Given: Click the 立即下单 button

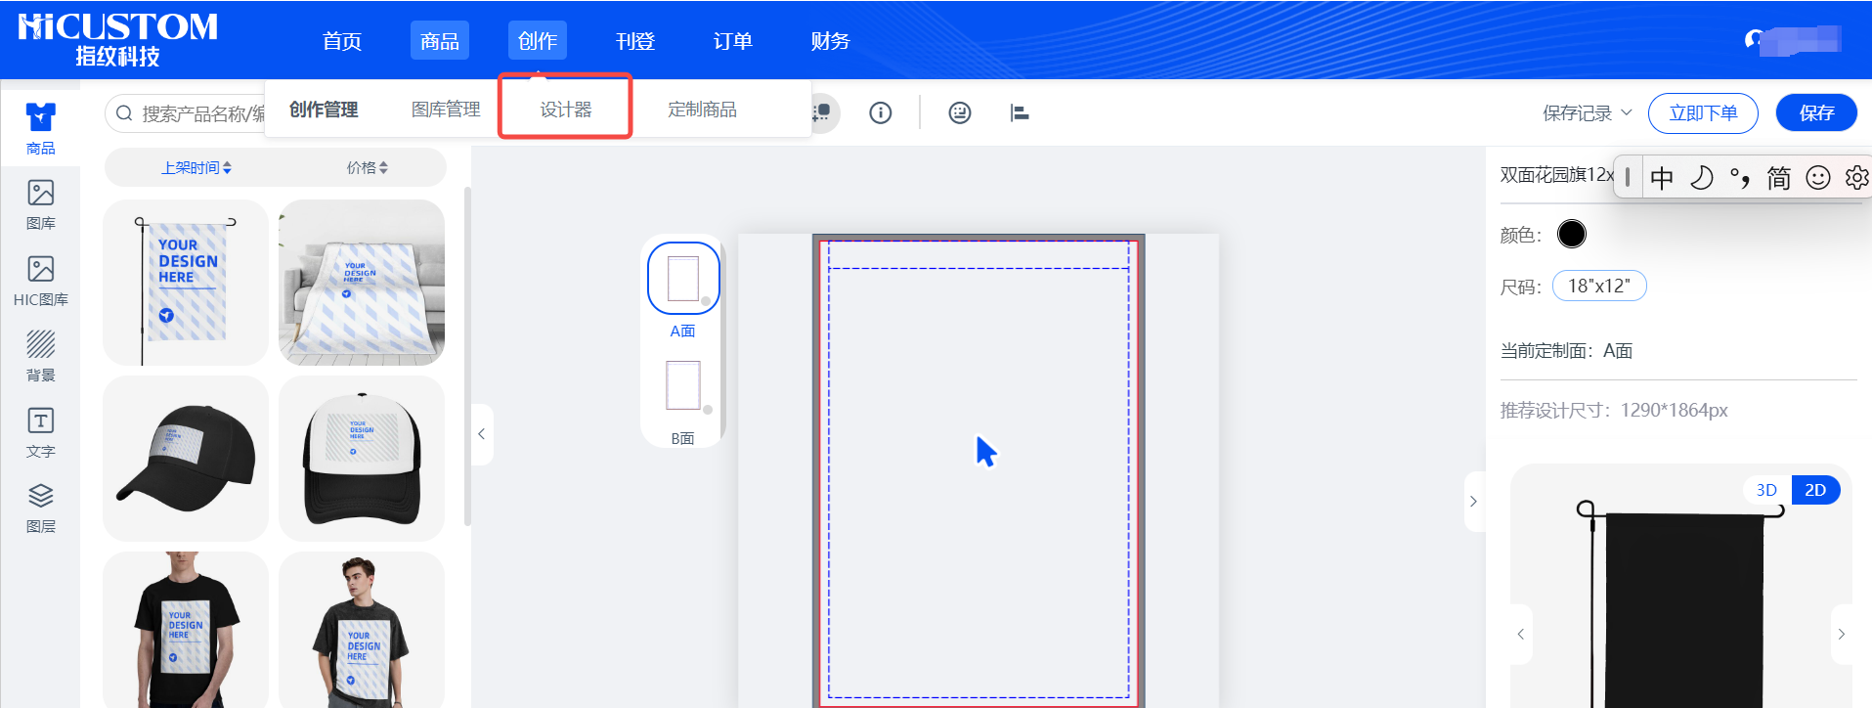Looking at the screenshot, I should click(x=1703, y=112).
